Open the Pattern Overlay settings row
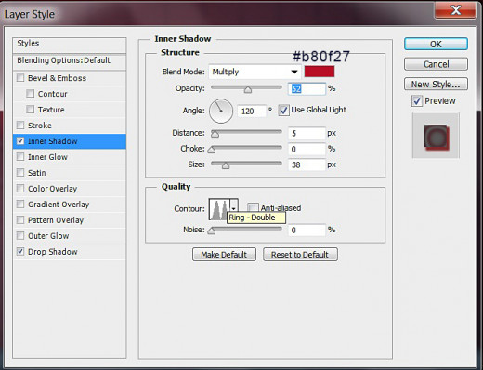The width and height of the screenshot is (483, 370). click(70, 220)
